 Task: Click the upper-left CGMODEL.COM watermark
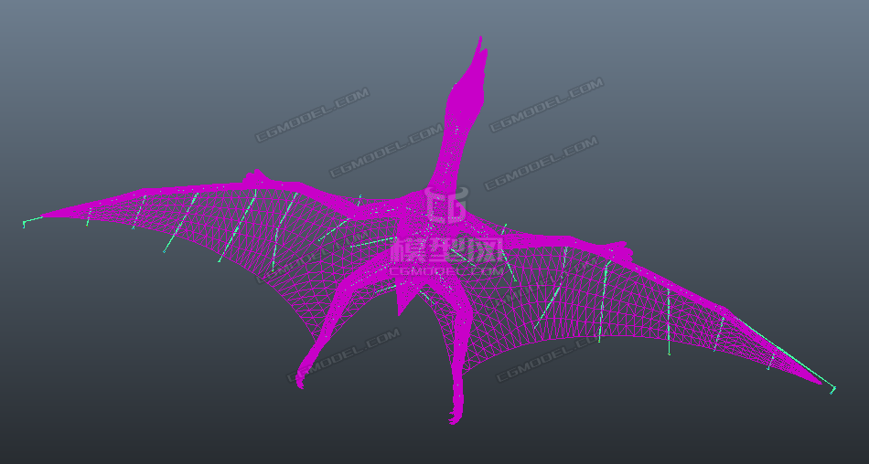click(x=311, y=115)
